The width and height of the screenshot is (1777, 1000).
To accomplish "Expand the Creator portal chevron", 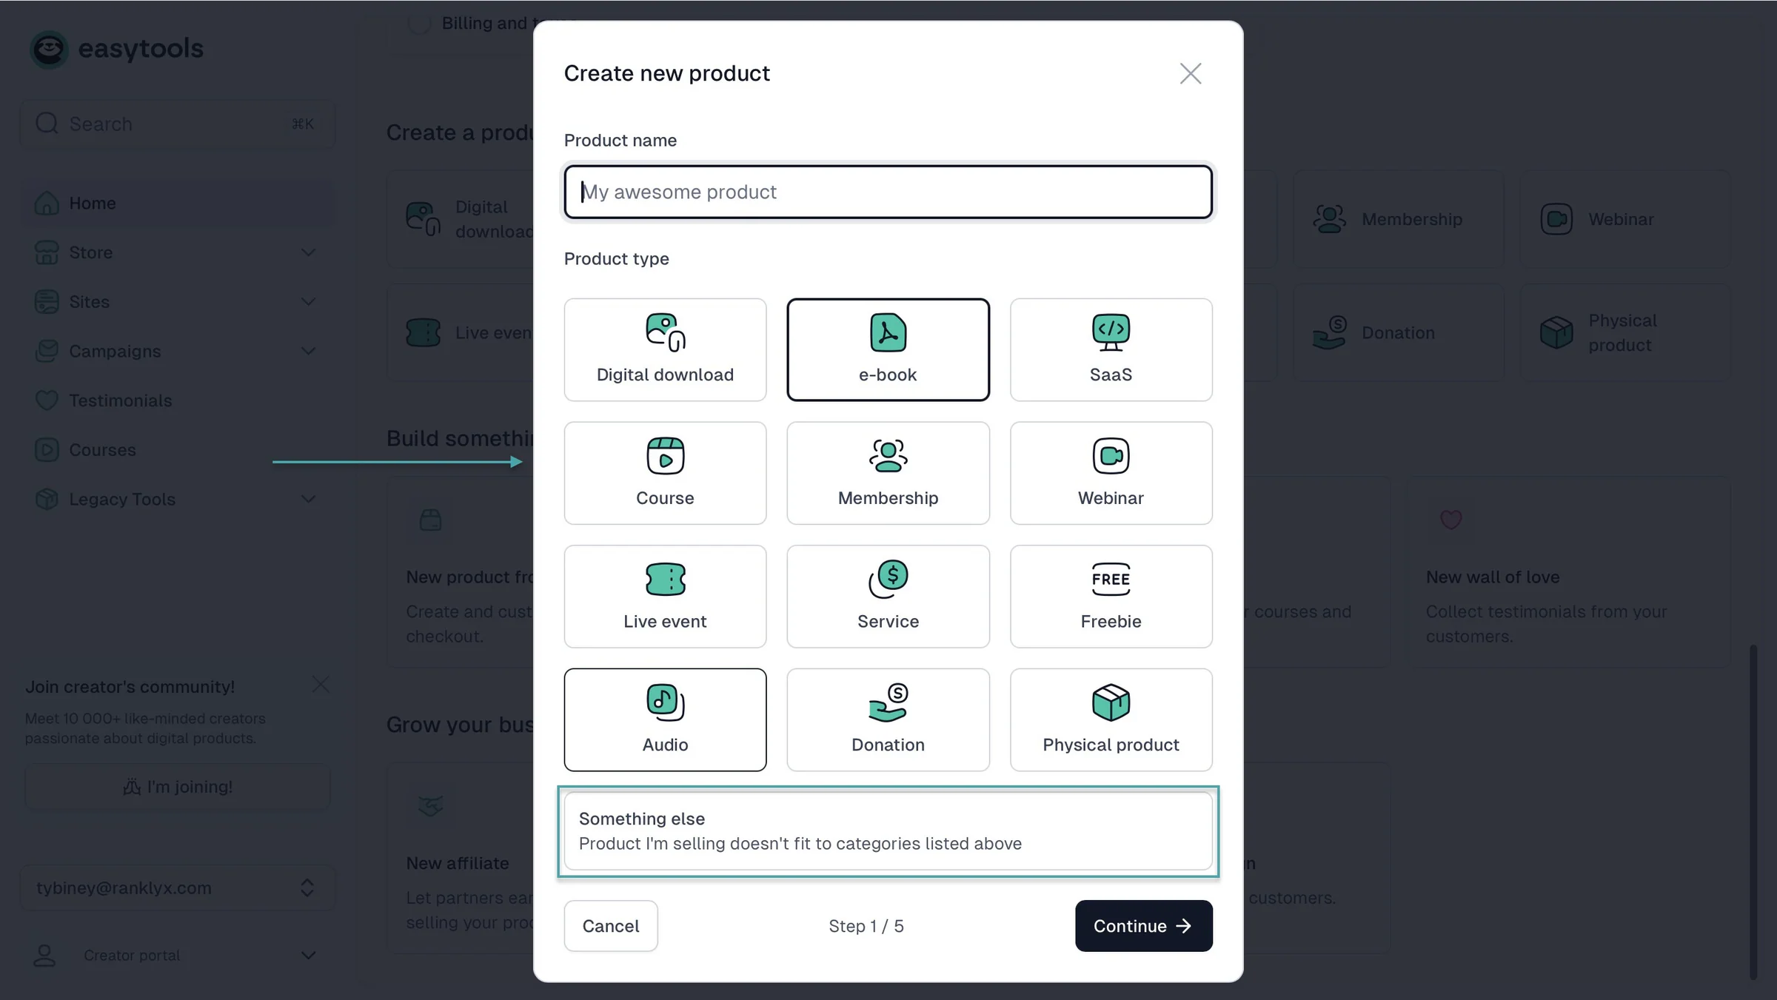I will point(308,956).
